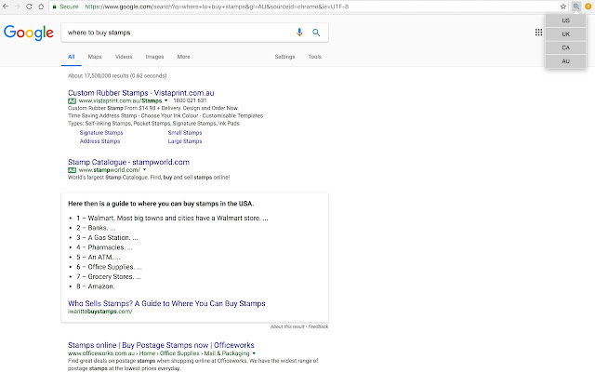
Task: Click the 'About 17,500,000 results' text
Action: click(117, 76)
